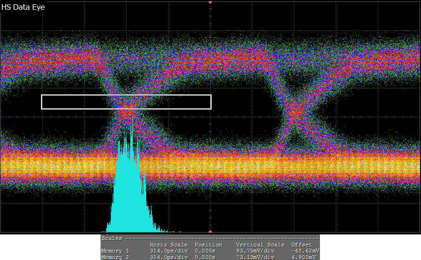Click Memory 2 vertical scale 73.13mV/div value
The image size is (421, 260).
click(255, 257)
